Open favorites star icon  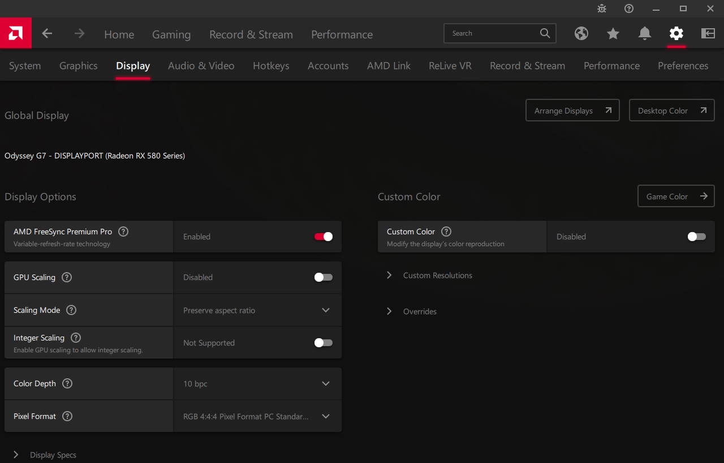(x=613, y=33)
